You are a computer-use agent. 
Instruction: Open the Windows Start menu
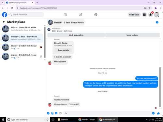(3, 119)
